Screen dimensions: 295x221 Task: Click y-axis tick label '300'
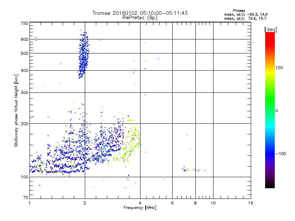click(24, 93)
